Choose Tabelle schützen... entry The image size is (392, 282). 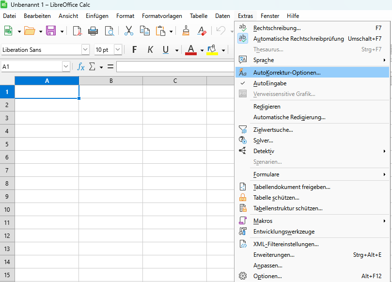coord(276,198)
